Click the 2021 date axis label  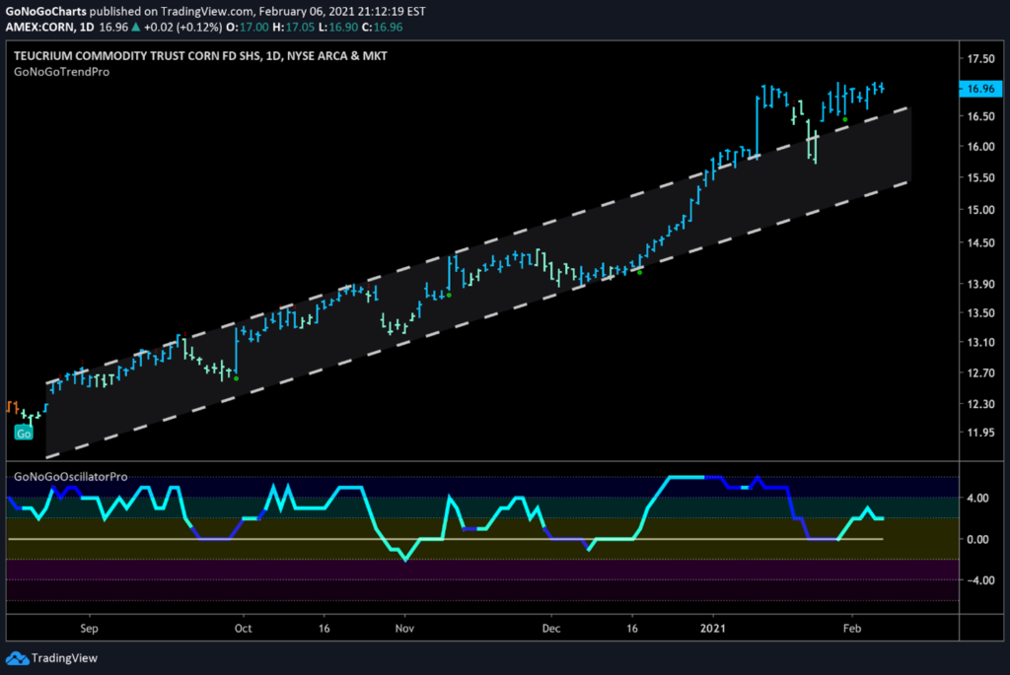[x=712, y=628]
